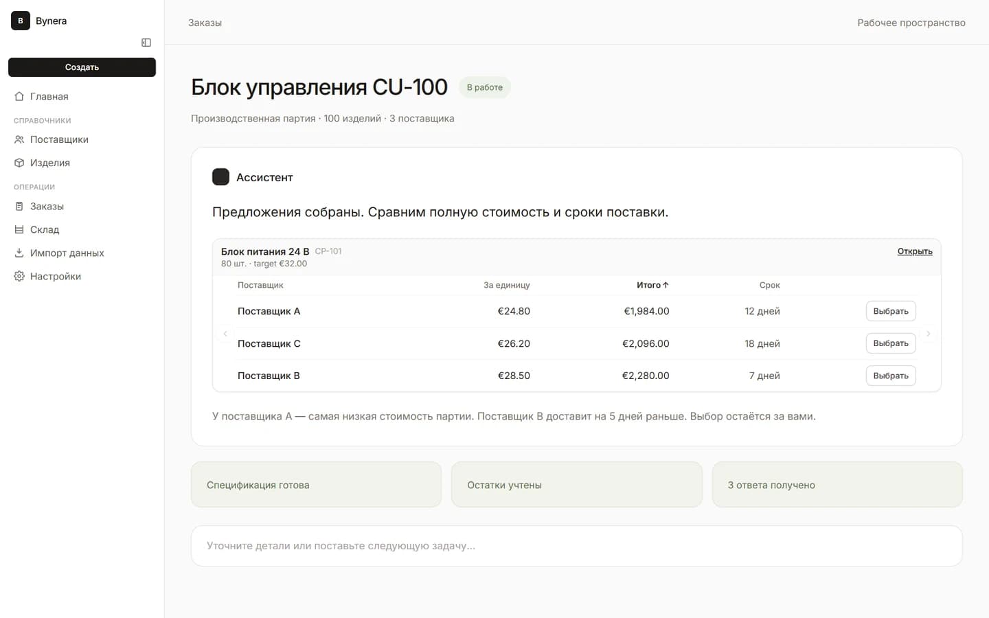This screenshot has height=618, width=989.
Task: Click the Заказы document icon
Action: pyautogui.click(x=19, y=206)
